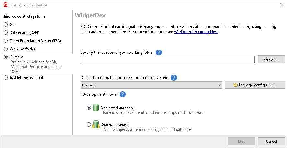Select the Git source control option
This screenshot has height=148, width=287.
pos(6,25)
